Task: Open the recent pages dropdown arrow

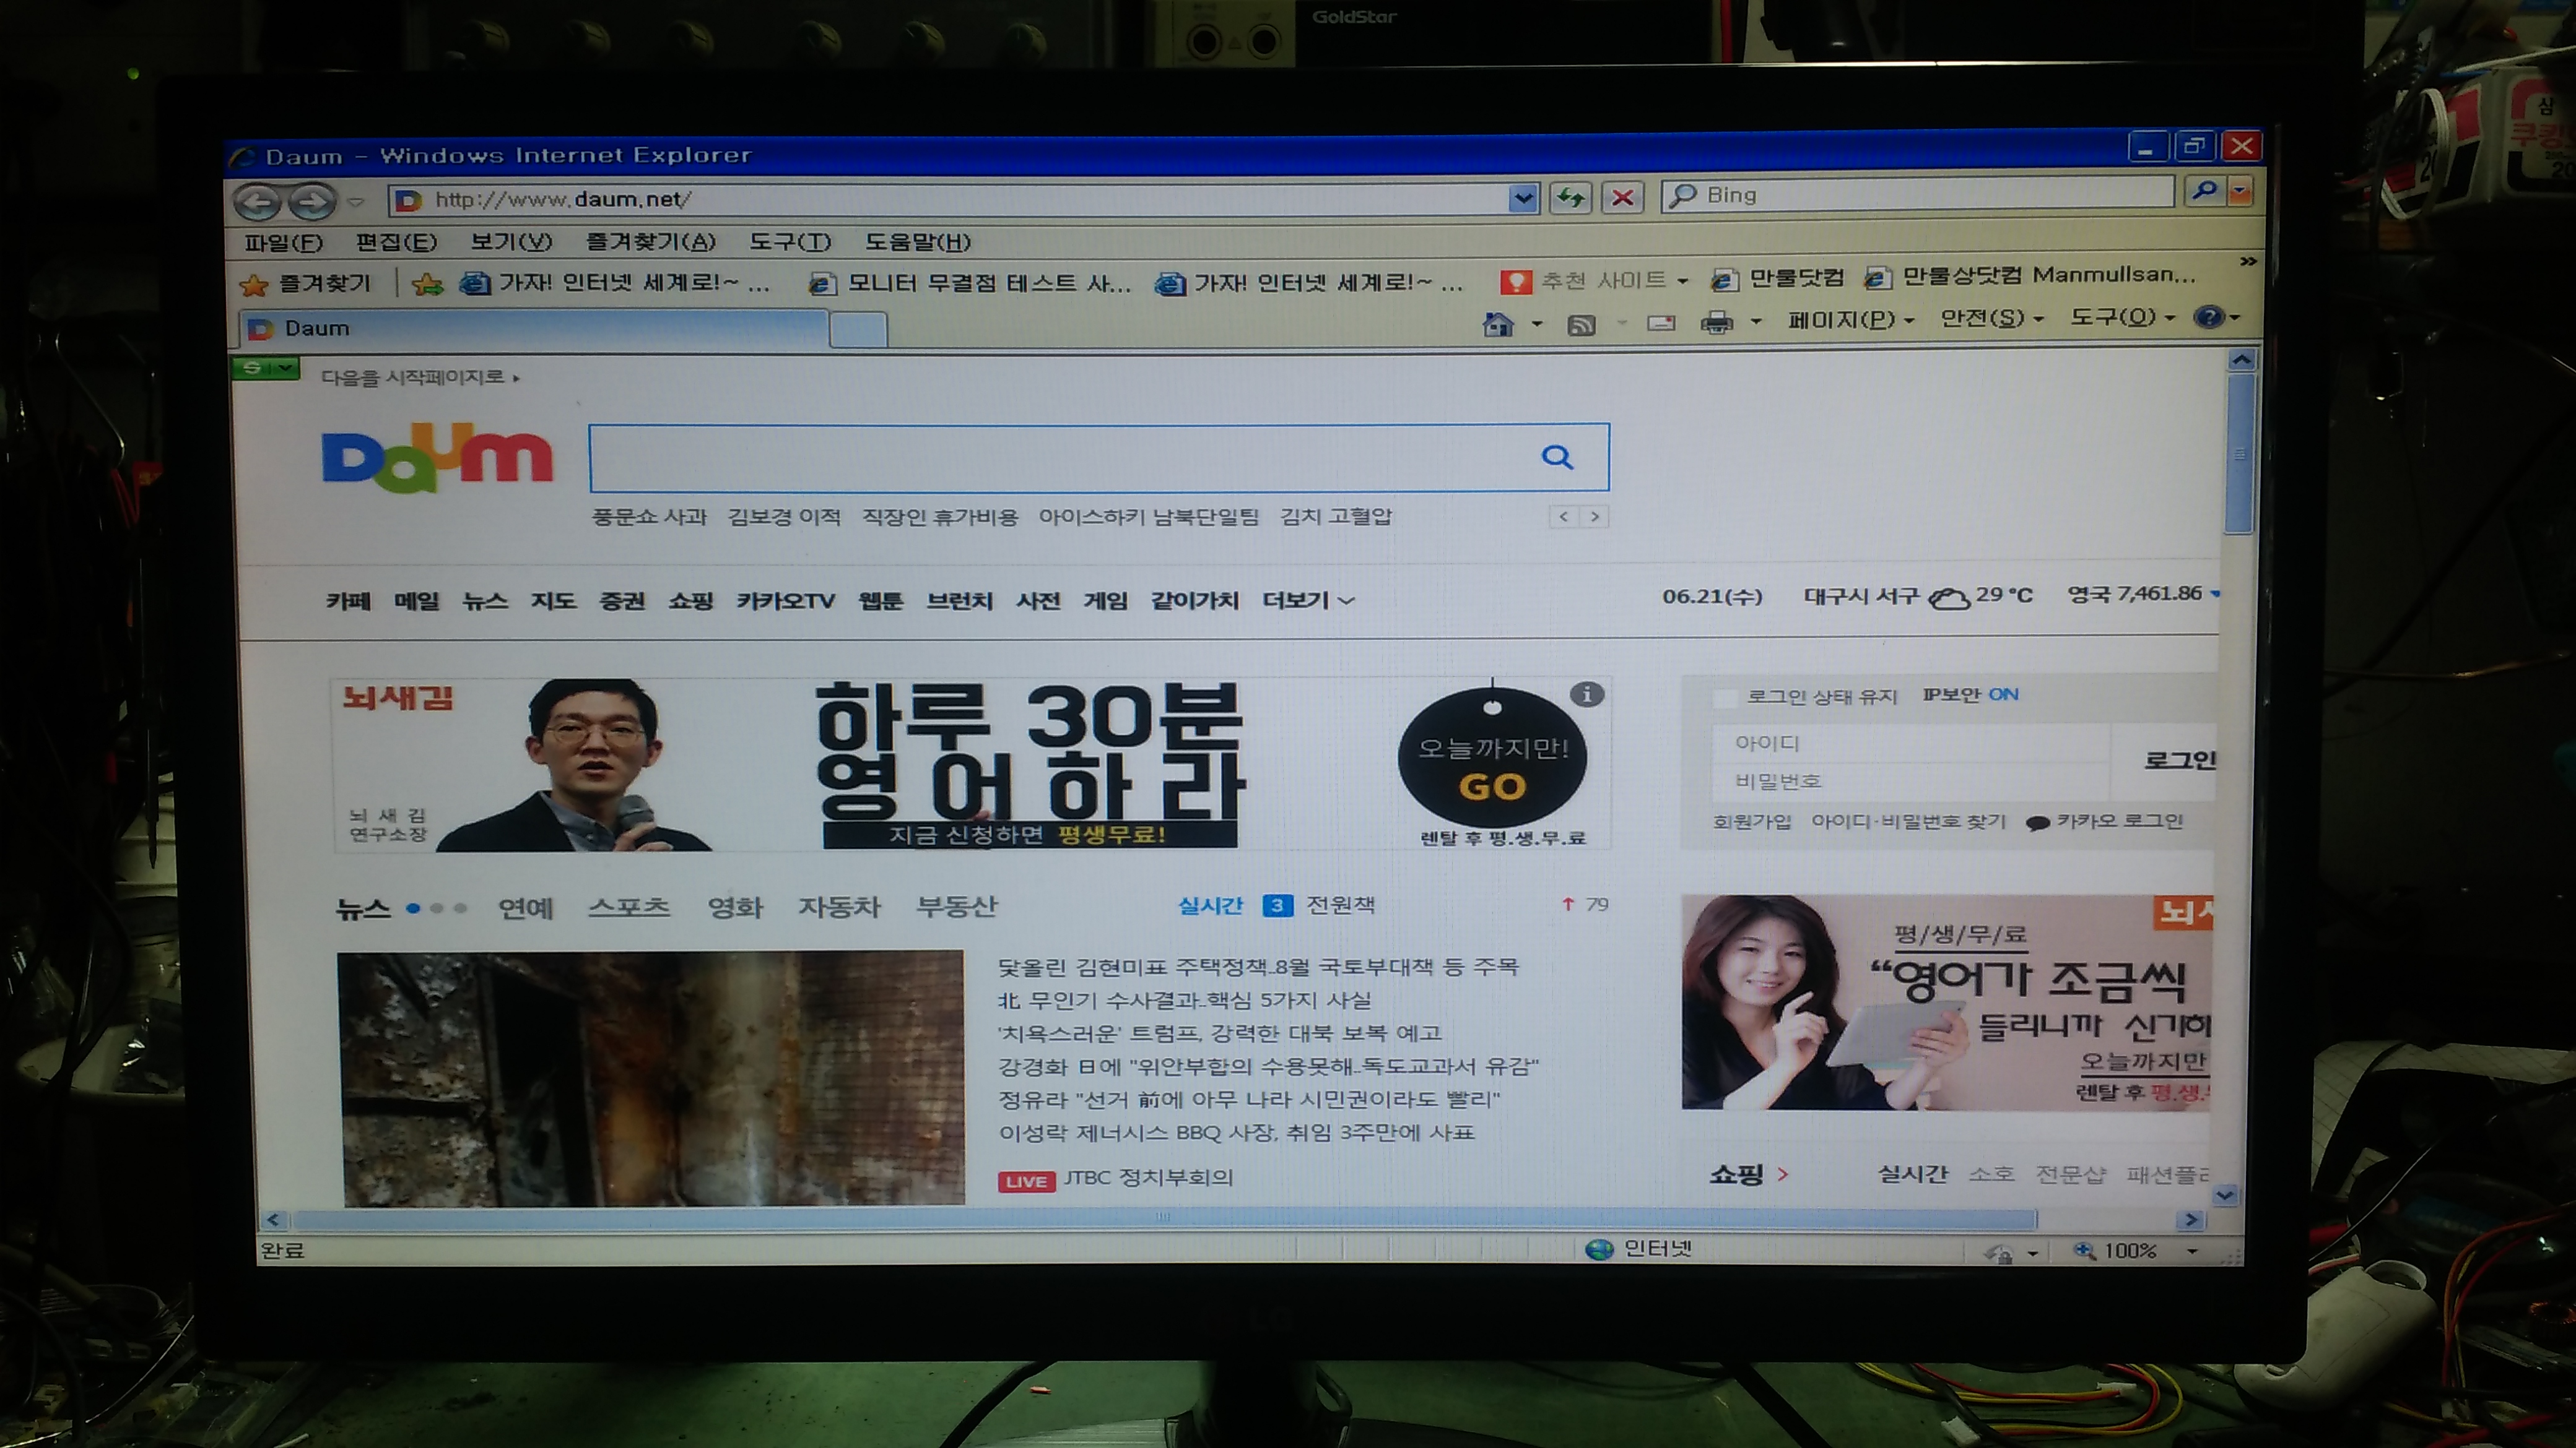Action: pyautogui.click(x=355, y=203)
